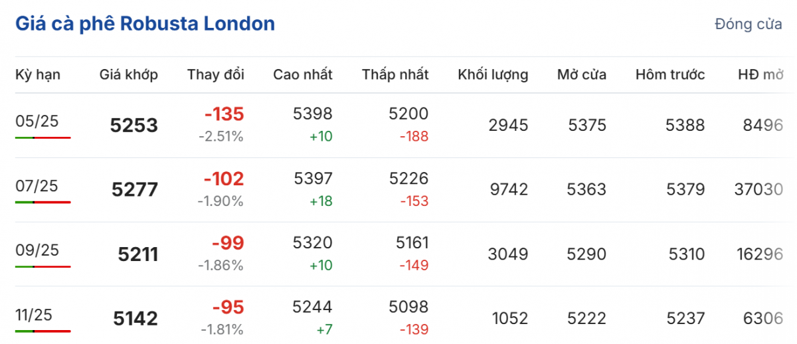Open the 09/25 contract term
This screenshot has height=344, width=797.
37,250
